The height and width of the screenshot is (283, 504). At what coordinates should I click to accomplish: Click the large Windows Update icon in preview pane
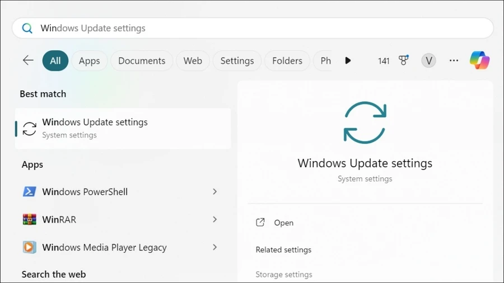365,122
